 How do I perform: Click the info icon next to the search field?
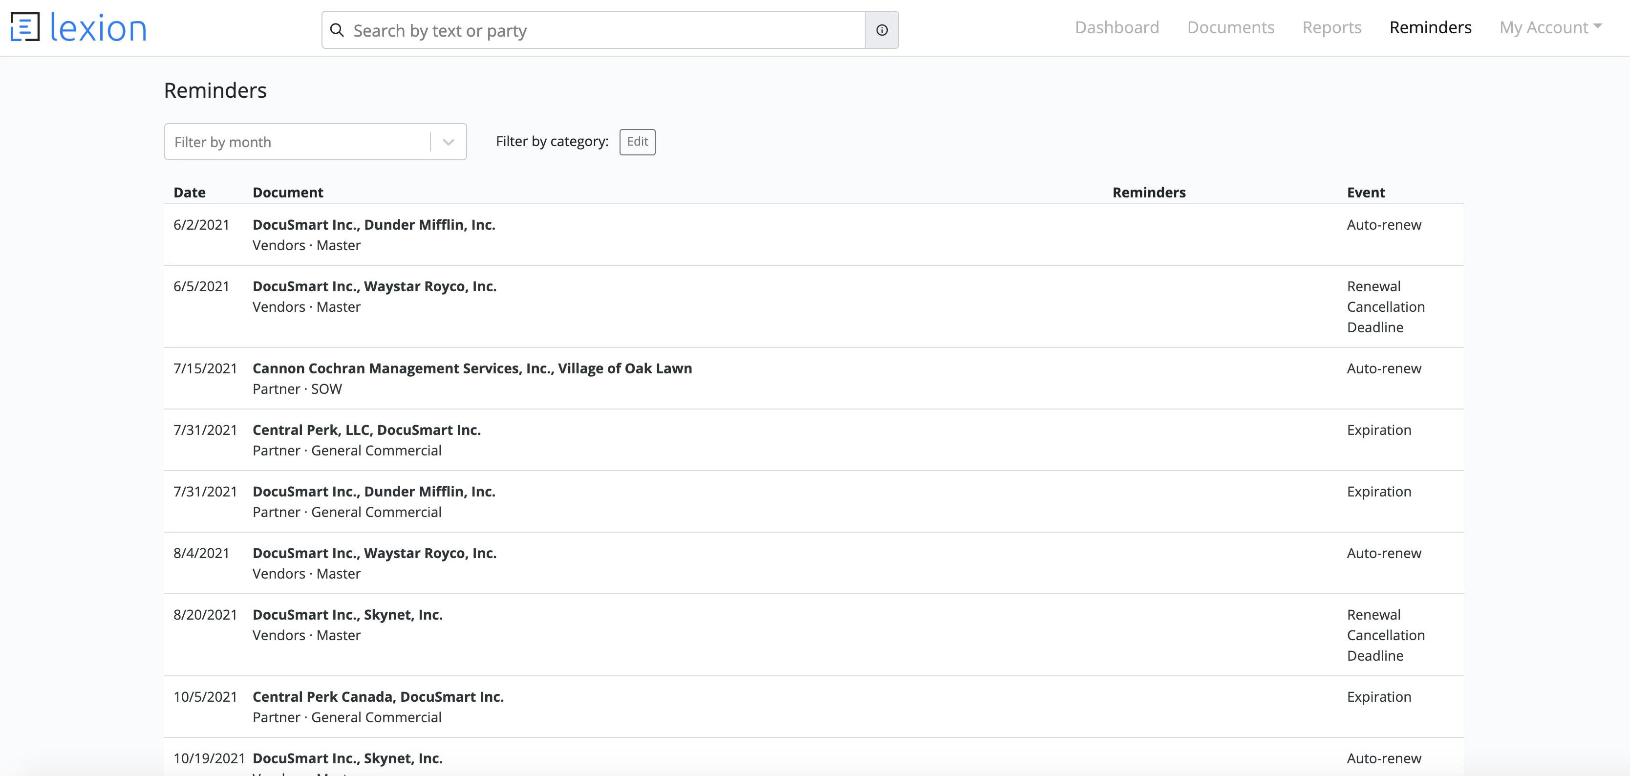point(881,30)
